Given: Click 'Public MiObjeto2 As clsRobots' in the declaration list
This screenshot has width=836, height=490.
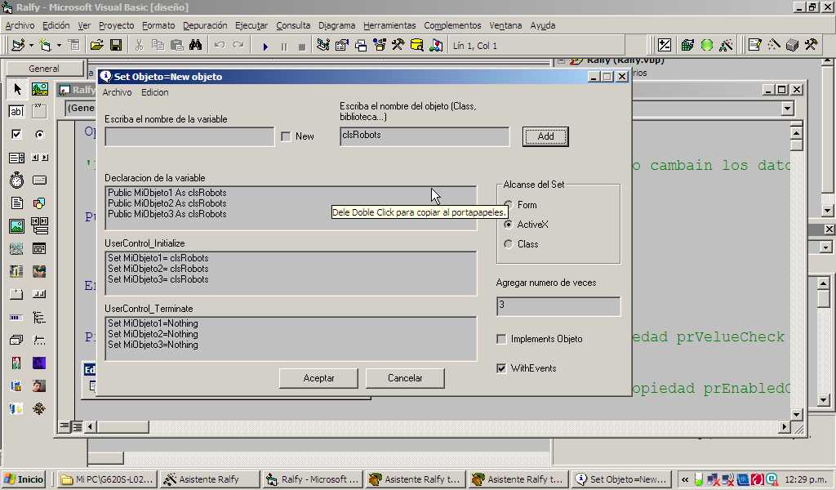Looking at the screenshot, I should click(x=167, y=203).
